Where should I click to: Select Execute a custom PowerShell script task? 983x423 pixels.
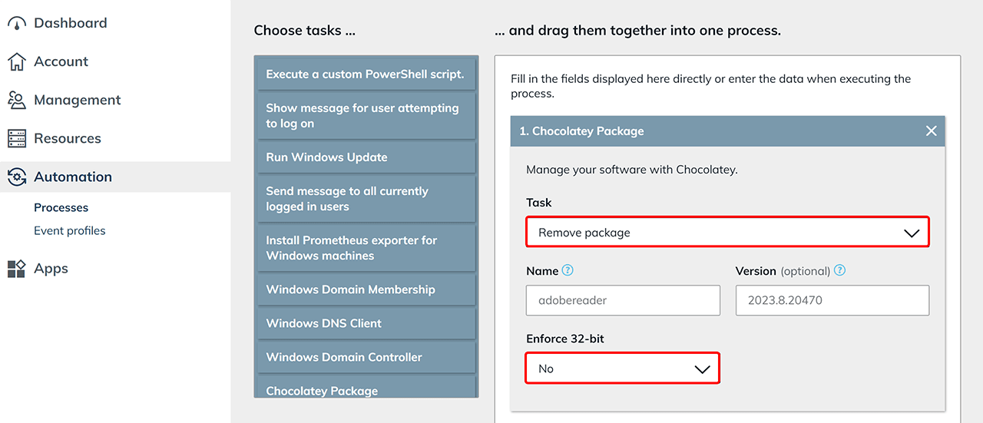(365, 74)
